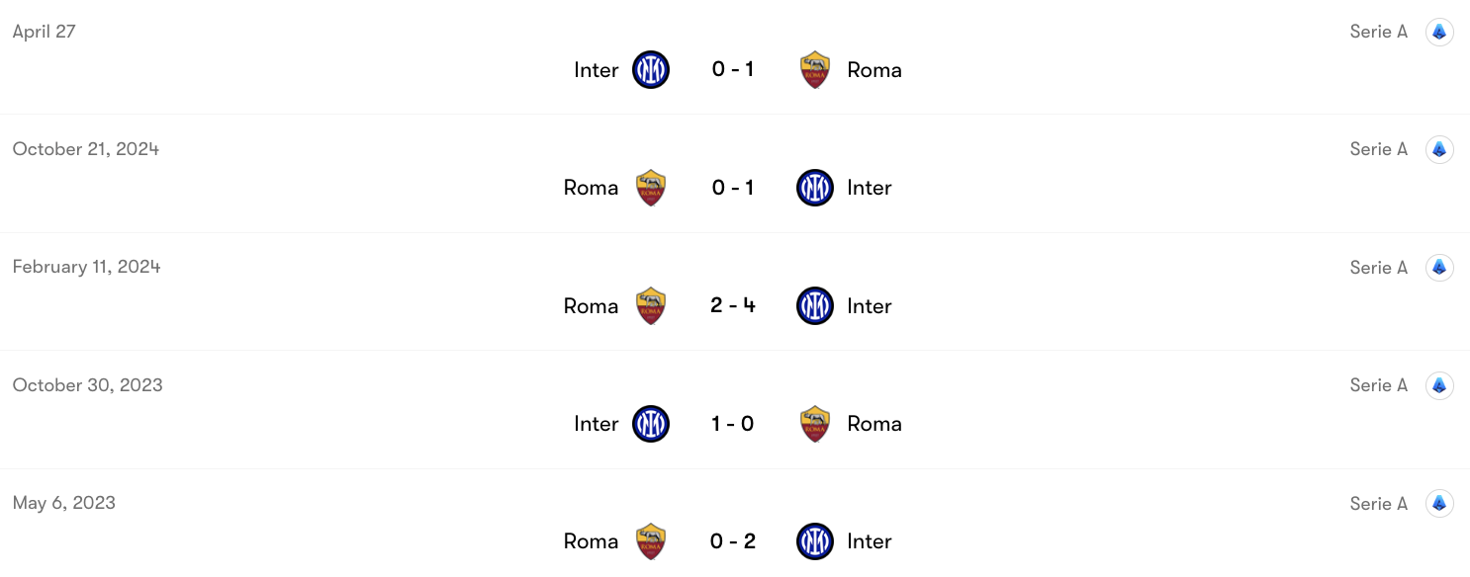The height and width of the screenshot is (577, 1470).
Task: Click Roma team name in May 6, 2023 match
Action: point(591,541)
